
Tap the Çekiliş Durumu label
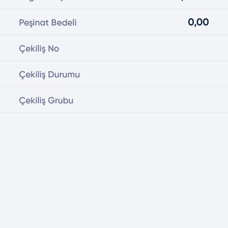[49, 75]
